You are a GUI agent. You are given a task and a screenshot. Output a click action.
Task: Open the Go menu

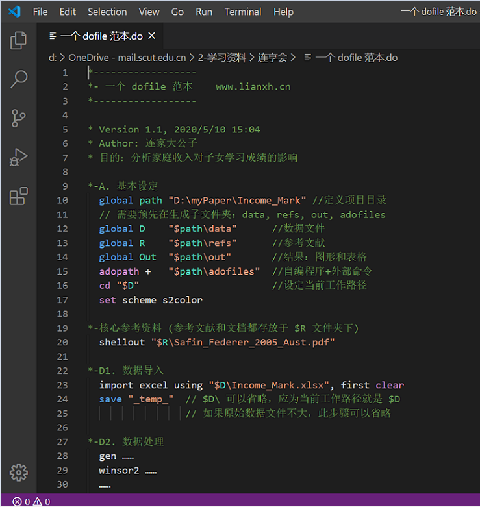point(177,12)
